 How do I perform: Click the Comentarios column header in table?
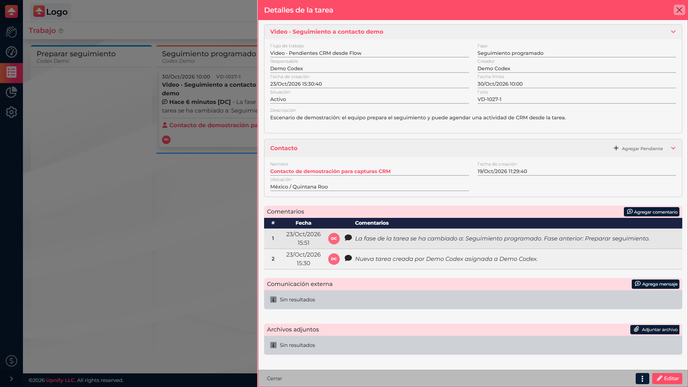(372, 223)
